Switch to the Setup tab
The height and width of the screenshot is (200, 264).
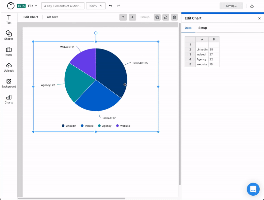click(202, 28)
